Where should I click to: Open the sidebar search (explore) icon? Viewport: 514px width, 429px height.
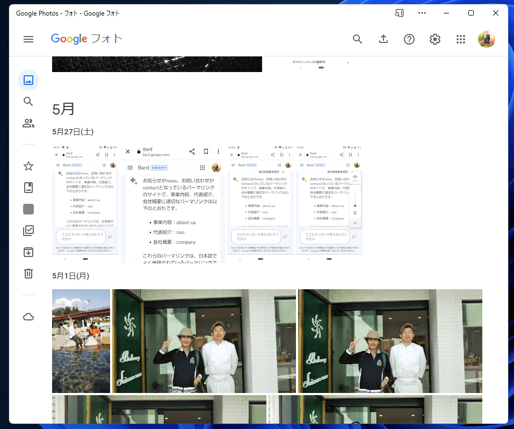[28, 102]
